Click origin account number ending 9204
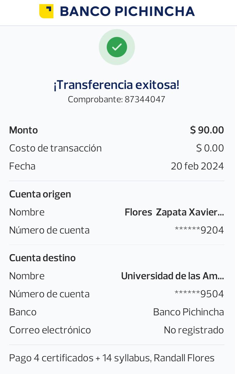The width and height of the screenshot is (237, 374). point(199,230)
